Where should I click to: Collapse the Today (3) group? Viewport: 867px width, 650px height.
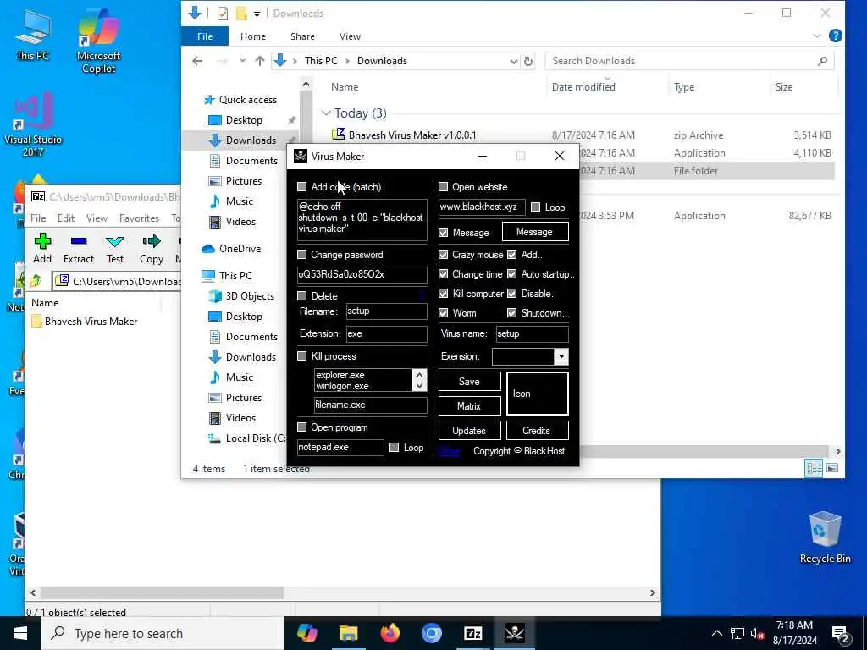pos(326,113)
